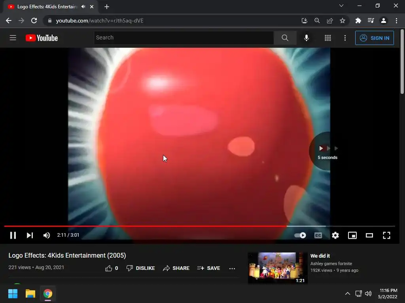Open more actions ellipsis below the video
This screenshot has width=405, height=303.
(232, 268)
